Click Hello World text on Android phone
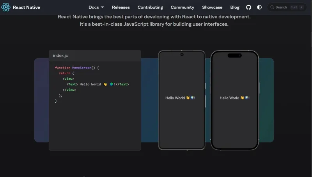This screenshot has width=312, height=177. click(x=180, y=98)
